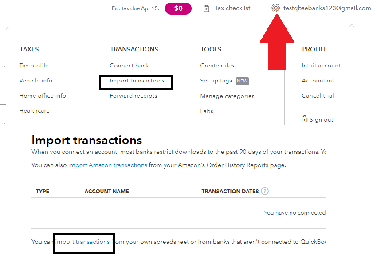Open Create rules under Tools
Viewport: 377px width, 263px height.
pos(217,66)
